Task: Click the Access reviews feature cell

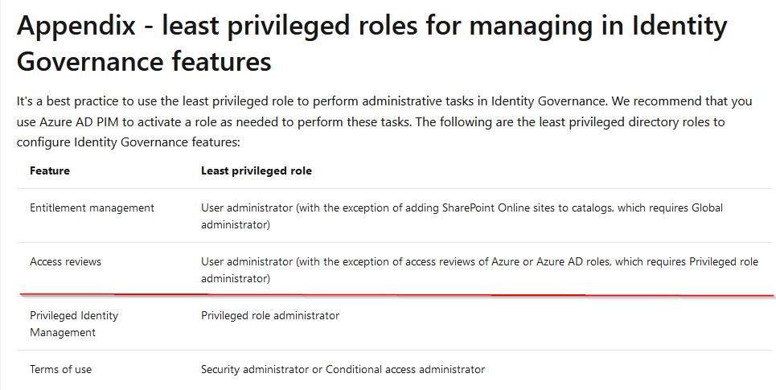Action: tap(65, 262)
